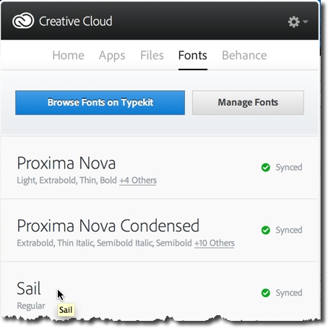Click the Sail font name
Screen dimensions: 328x331
click(x=29, y=288)
